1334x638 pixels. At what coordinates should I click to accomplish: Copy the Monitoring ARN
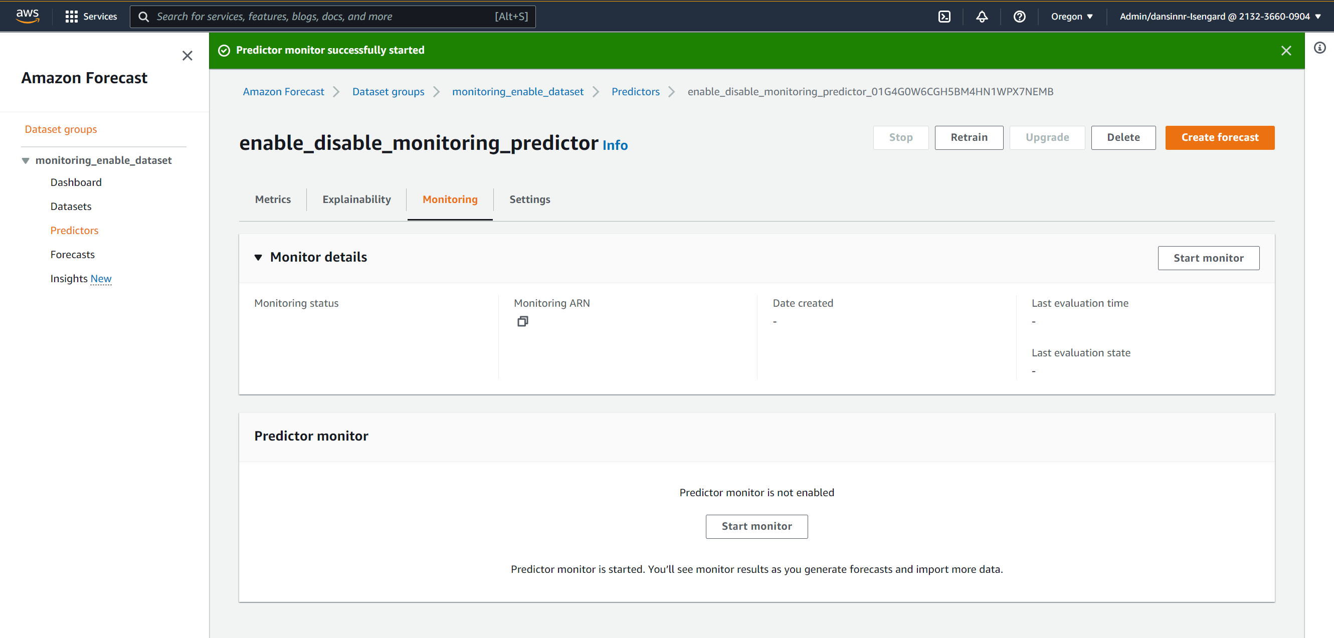point(522,321)
